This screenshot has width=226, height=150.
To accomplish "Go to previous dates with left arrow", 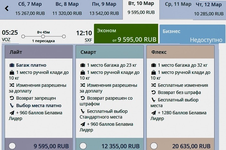I will (x=7, y=9).
